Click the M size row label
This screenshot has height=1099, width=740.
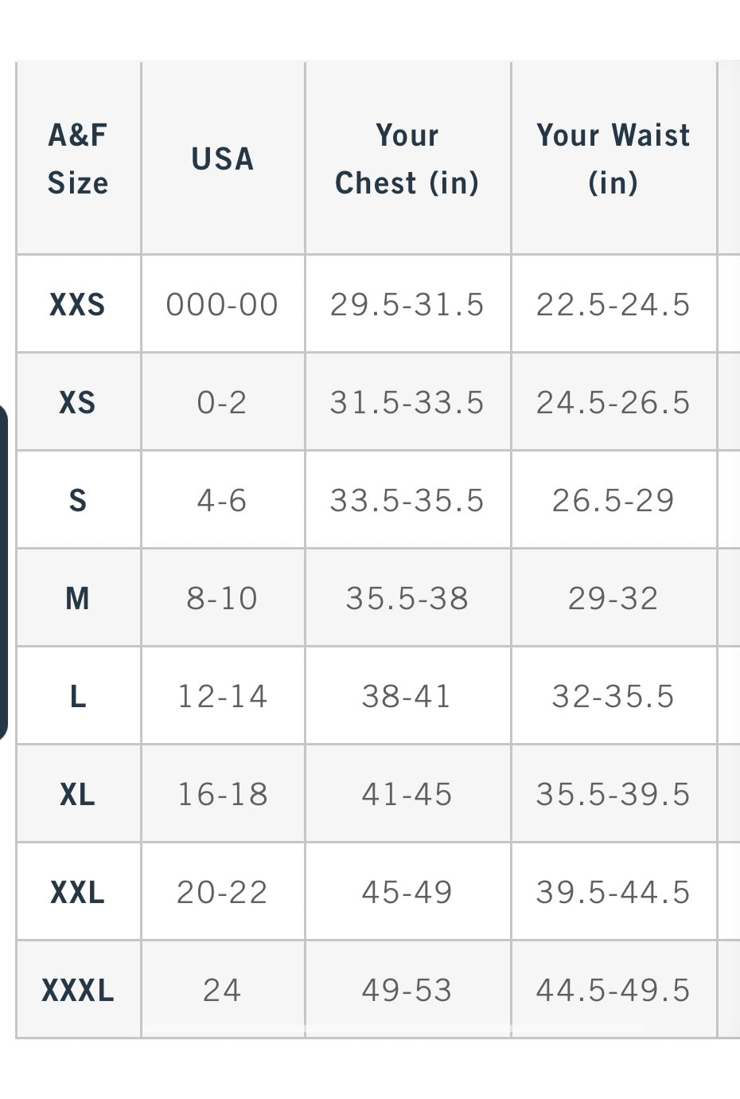pos(77,598)
